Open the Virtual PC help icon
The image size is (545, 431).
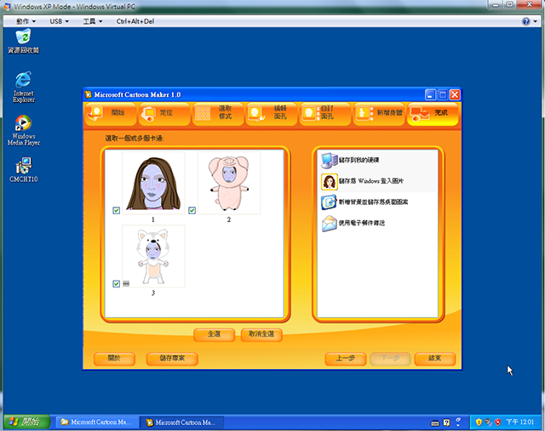[x=526, y=21]
